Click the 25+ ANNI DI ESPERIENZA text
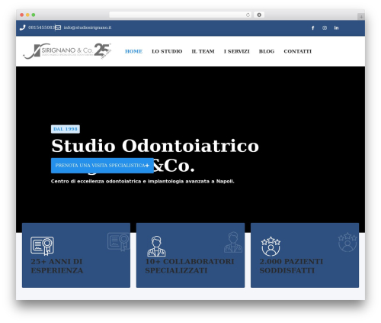This screenshot has height=323, width=381. coord(57,266)
